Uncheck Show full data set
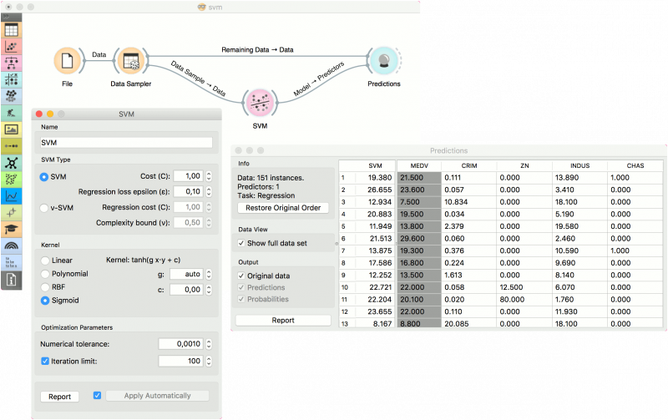 point(242,242)
